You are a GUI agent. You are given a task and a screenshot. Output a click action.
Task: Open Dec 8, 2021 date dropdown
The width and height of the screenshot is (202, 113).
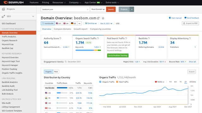pos(106,24)
